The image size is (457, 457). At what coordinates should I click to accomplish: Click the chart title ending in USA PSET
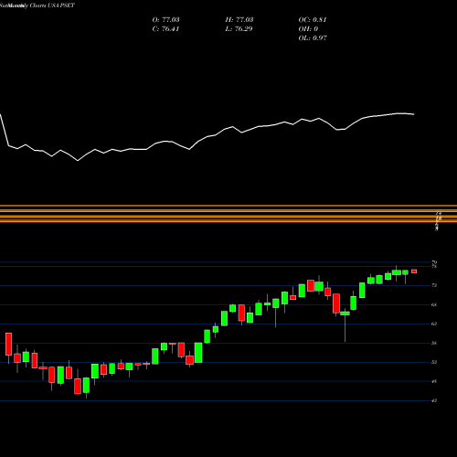[x=37, y=5]
